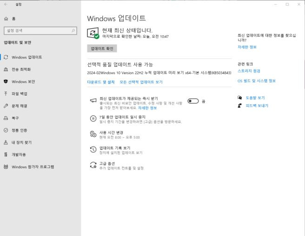The image size is (305, 236).
Task: Select the 정품 인증 checkmark circle icon
Action: pos(6,130)
